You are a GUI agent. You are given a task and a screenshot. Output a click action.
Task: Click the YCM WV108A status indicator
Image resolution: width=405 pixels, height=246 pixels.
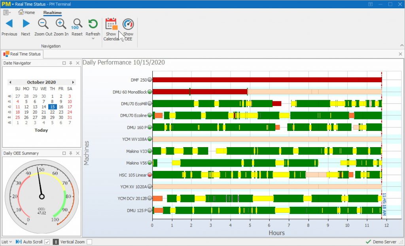click(x=150, y=139)
